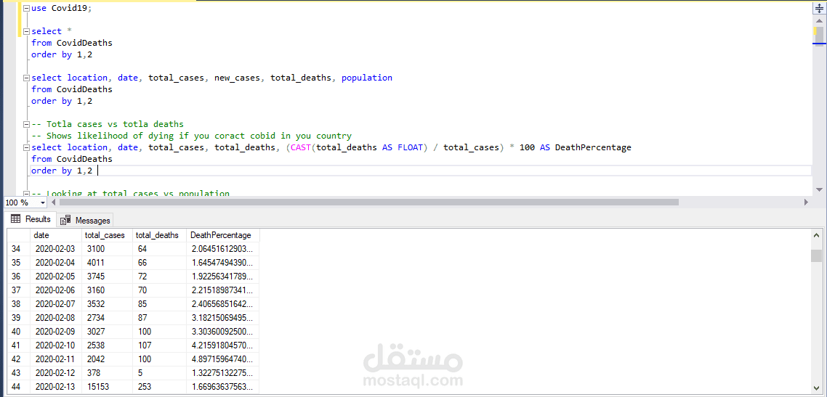Click the total_cases cell 15153

click(x=107, y=387)
